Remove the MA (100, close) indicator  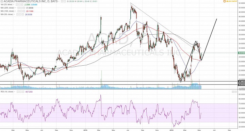point(24,11)
